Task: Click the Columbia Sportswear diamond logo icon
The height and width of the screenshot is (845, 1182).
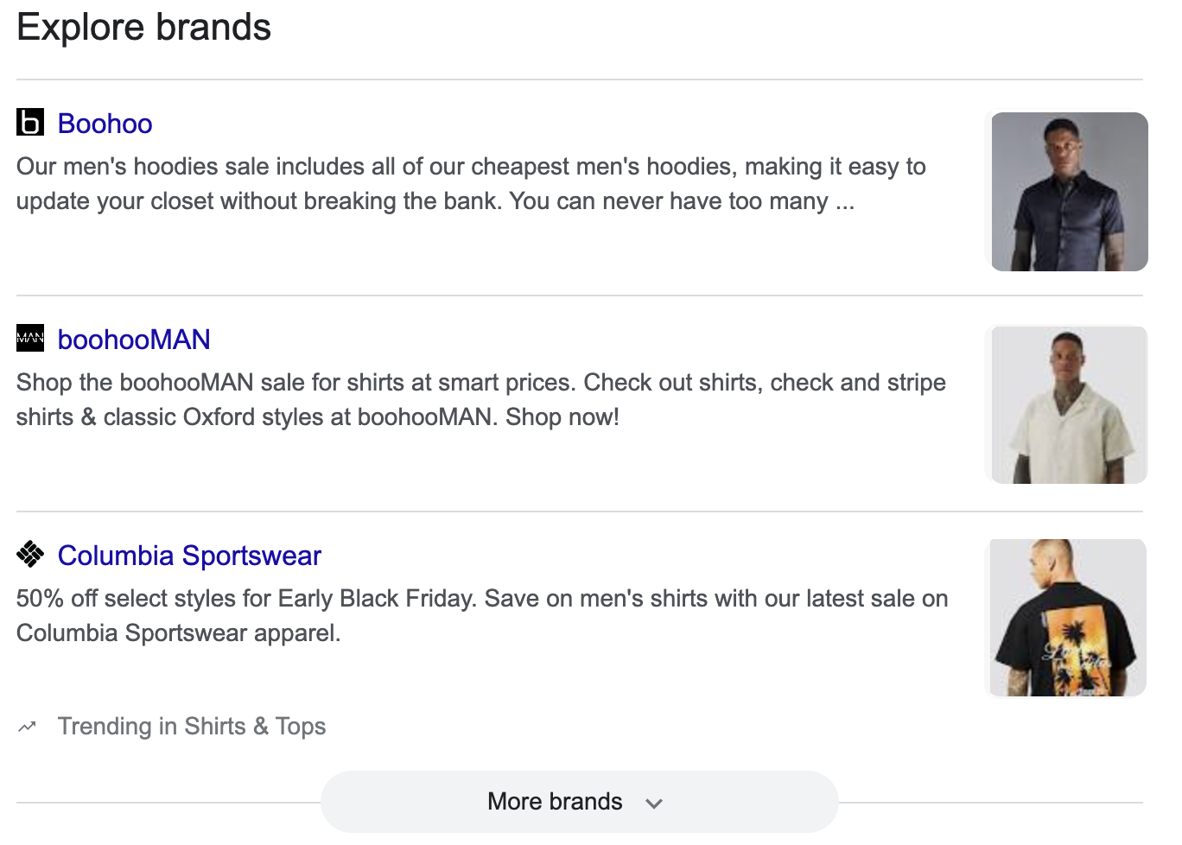Action: pyautogui.click(x=30, y=554)
